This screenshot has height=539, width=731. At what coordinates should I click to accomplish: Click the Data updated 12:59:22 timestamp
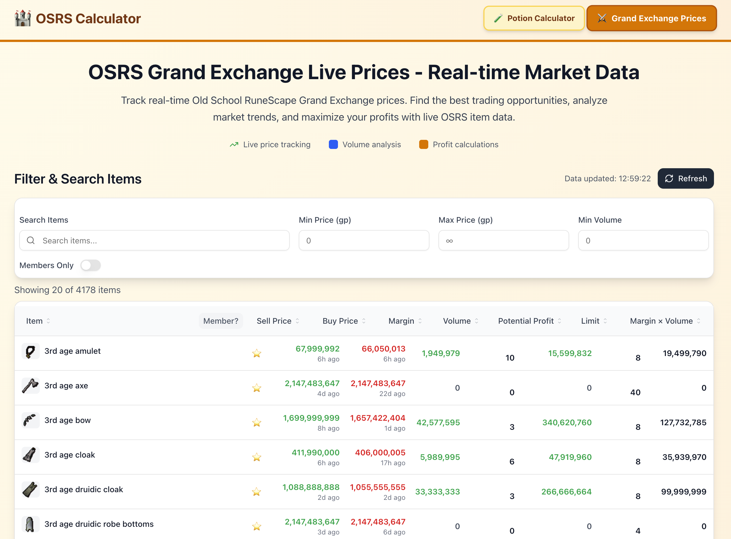click(x=607, y=178)
